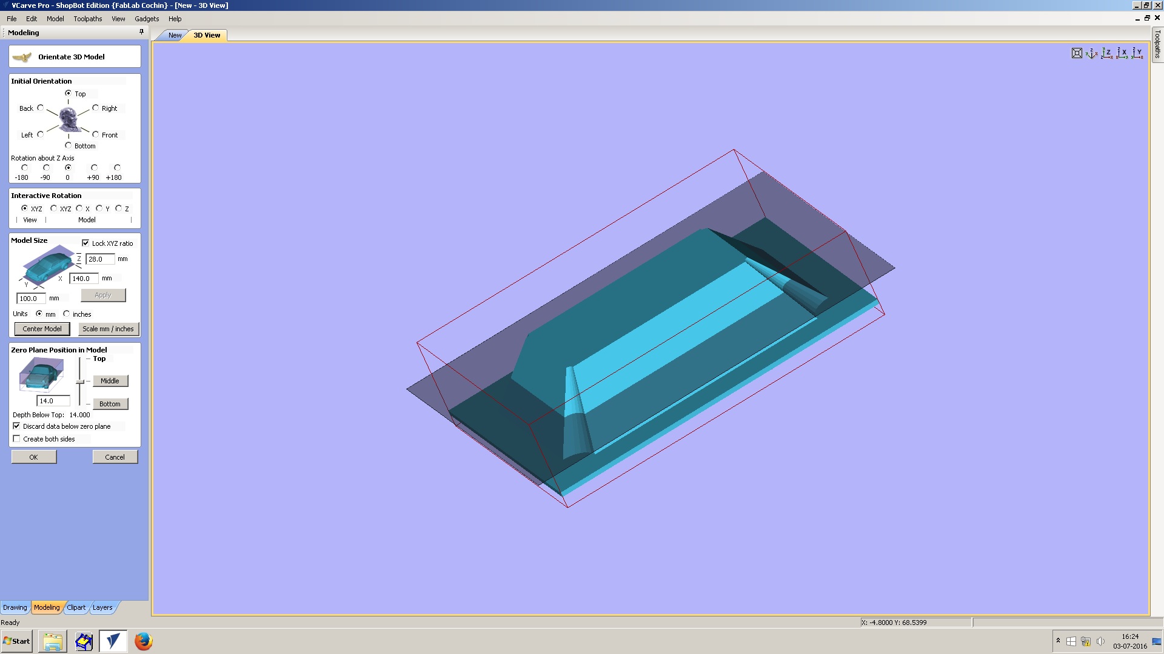This screenshot has width=1164, height=654.
Task: Select X axis interactive rotation
Action: (79, 208)
